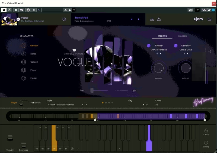The image size is (217, 153).
Task: Flip the Player/Instrument mode switch
Action: click(x=24, y=103)
